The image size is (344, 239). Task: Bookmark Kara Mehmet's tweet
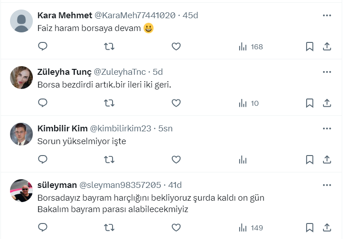[x=310, y=47]
